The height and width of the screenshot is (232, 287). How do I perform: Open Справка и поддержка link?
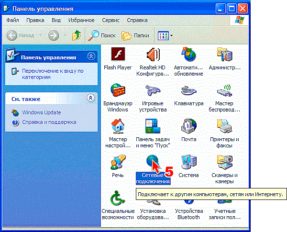click(x=49, y=122)
